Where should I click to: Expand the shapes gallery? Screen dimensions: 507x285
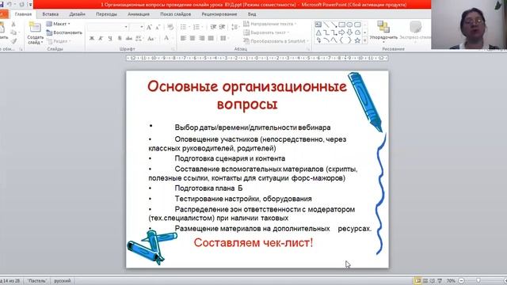(x=365, y=40)
